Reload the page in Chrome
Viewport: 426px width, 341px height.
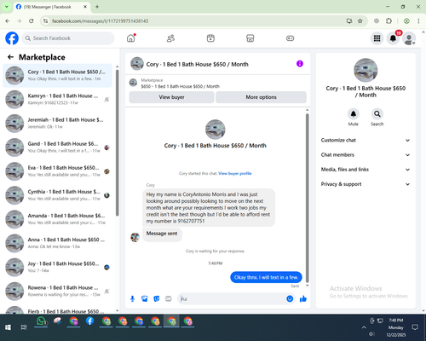click(x=32, y=21)
